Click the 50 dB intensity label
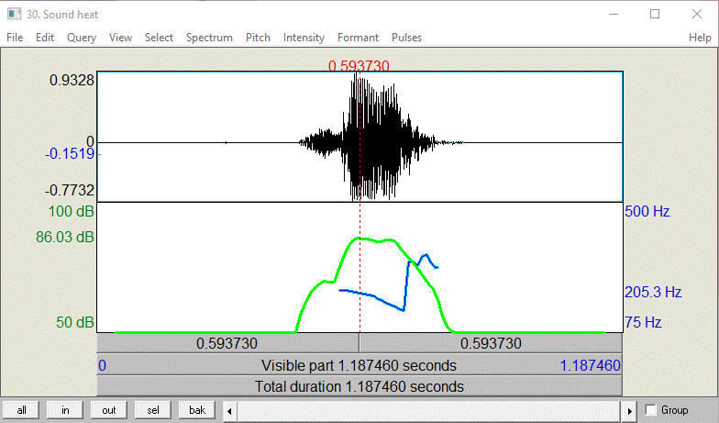Image resolution: width=719 pixels, height=423 pixels. (75, 322)
